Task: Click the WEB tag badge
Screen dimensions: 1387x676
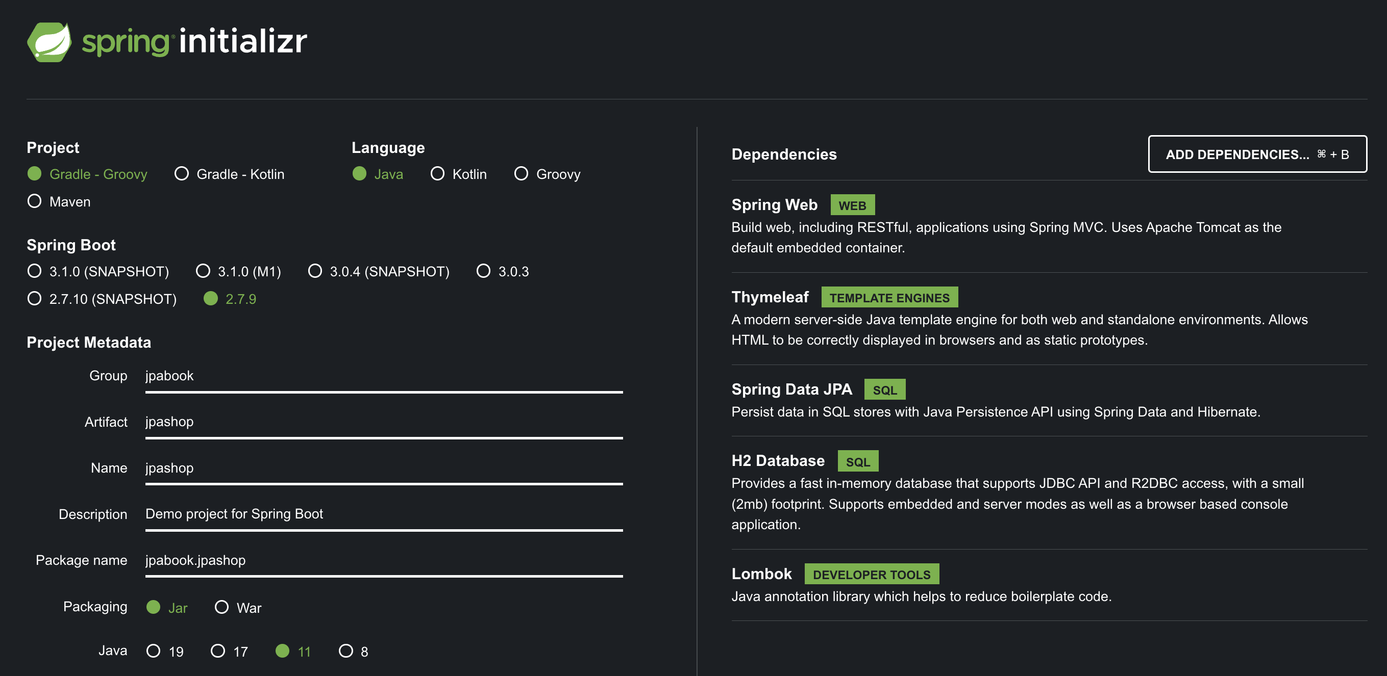Action: 852,205
